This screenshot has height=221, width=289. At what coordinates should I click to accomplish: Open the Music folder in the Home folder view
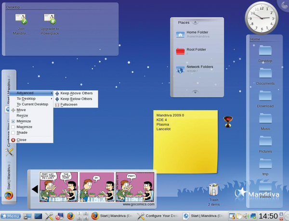[265, 122]
